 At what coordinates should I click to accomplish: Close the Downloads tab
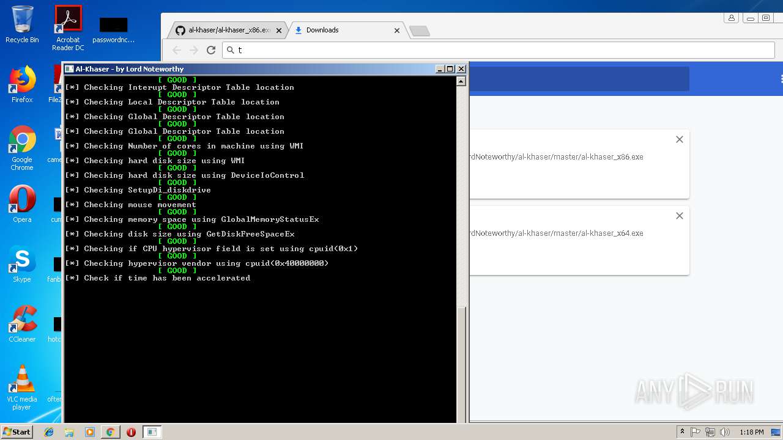(x=396, y=30)
